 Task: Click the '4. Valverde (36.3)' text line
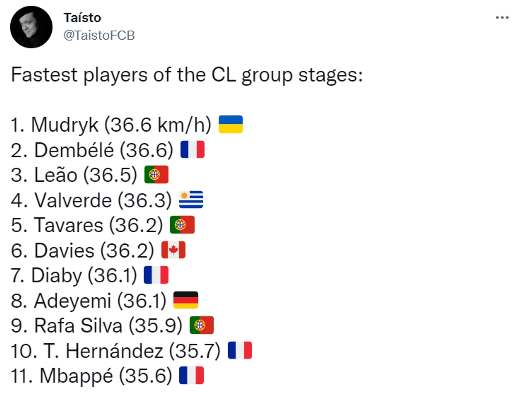tap(91, 200)
